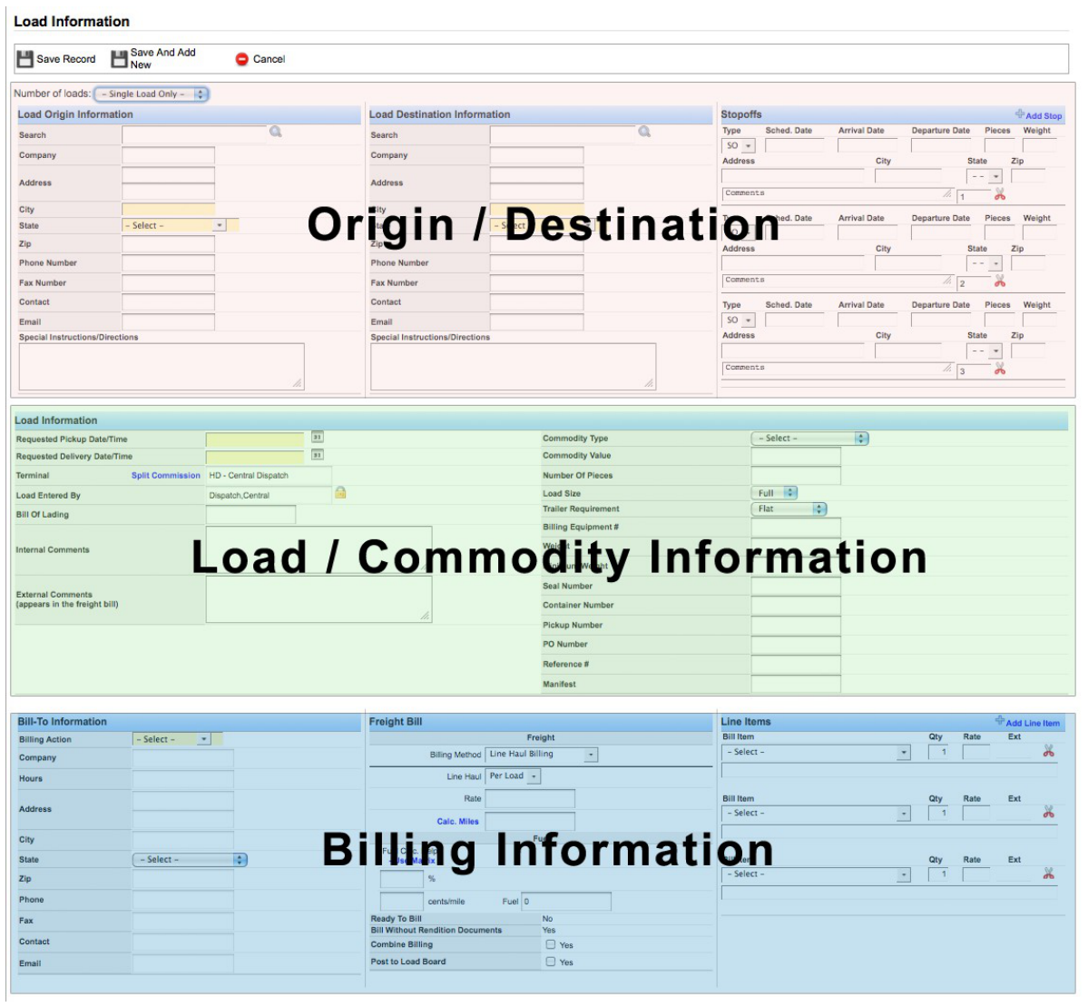This screenshot has width=1088, height=1007.
Task: Open the Billing Action dropdown
Action: pos(172,740)
